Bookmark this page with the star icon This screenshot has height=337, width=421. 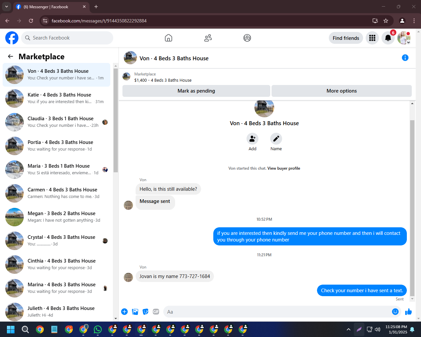[x=386, y=21]
